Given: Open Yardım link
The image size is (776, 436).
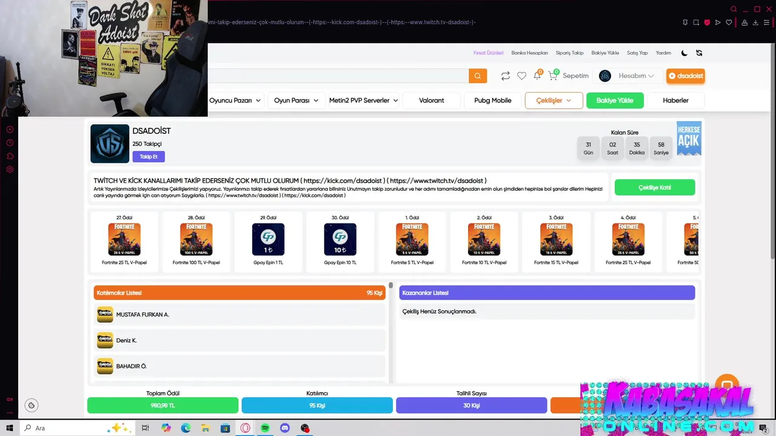Looking at the screenshot, I should click(663, 53).
